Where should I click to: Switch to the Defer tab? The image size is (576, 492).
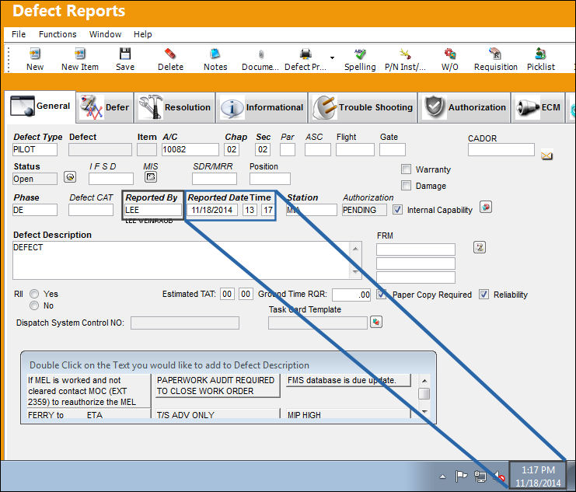point(105,107)
